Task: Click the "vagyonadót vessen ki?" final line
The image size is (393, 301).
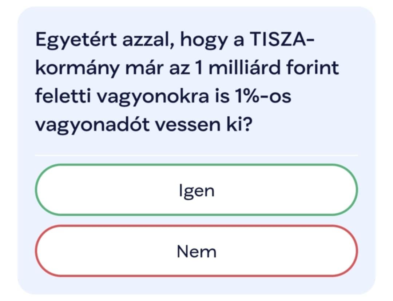Action: (143, 125)
